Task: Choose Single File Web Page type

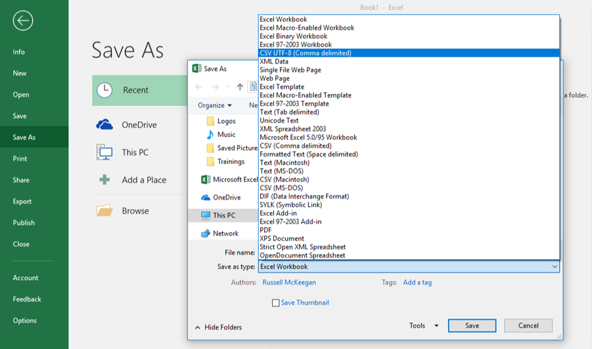Action: (409, 70)
